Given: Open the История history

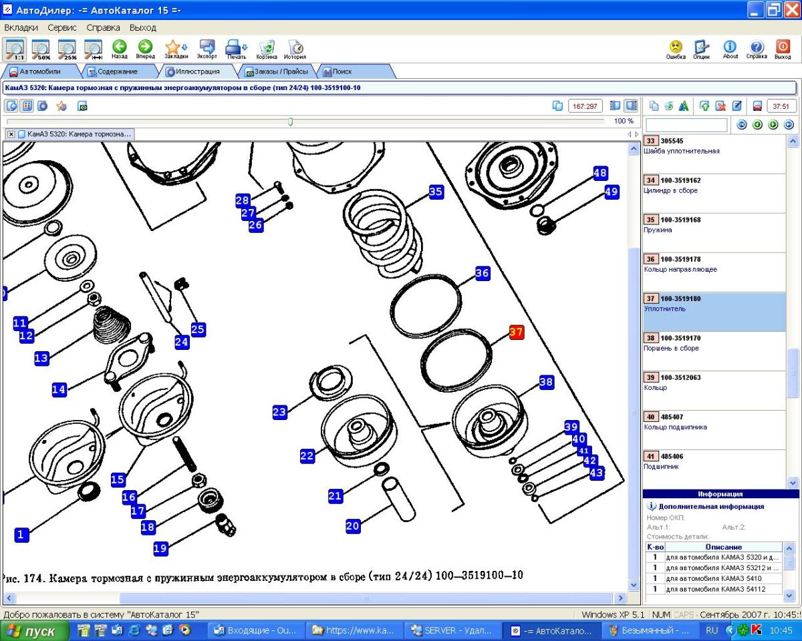Looking at the screenshot, I should click(x=295, y=49).
